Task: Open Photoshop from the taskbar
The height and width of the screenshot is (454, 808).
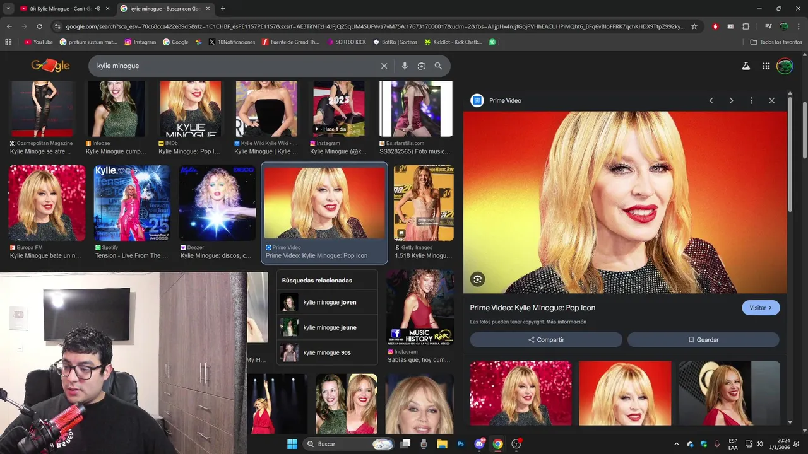Action: [461, 444]
